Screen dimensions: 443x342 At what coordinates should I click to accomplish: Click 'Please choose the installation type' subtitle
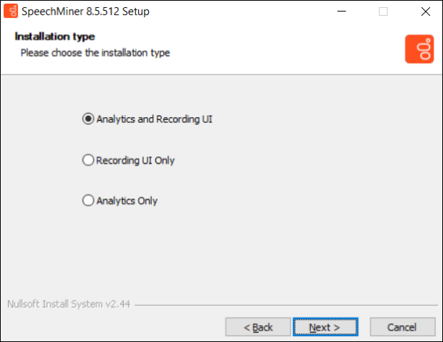coord(95,53)
